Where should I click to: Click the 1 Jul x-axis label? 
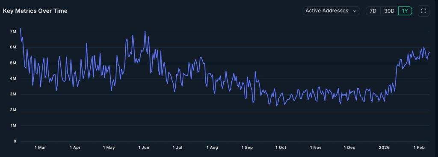point(178,148)
